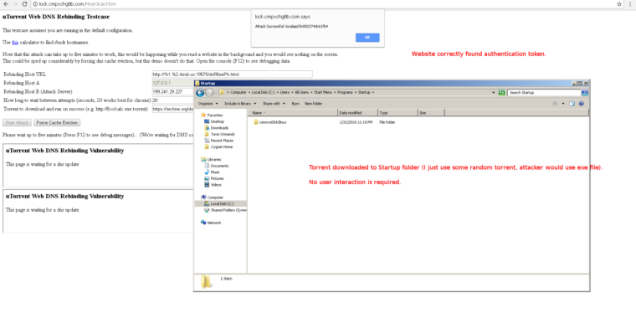
Task: Click OK in the Attack Successful alert
Action: coord(367,38)
